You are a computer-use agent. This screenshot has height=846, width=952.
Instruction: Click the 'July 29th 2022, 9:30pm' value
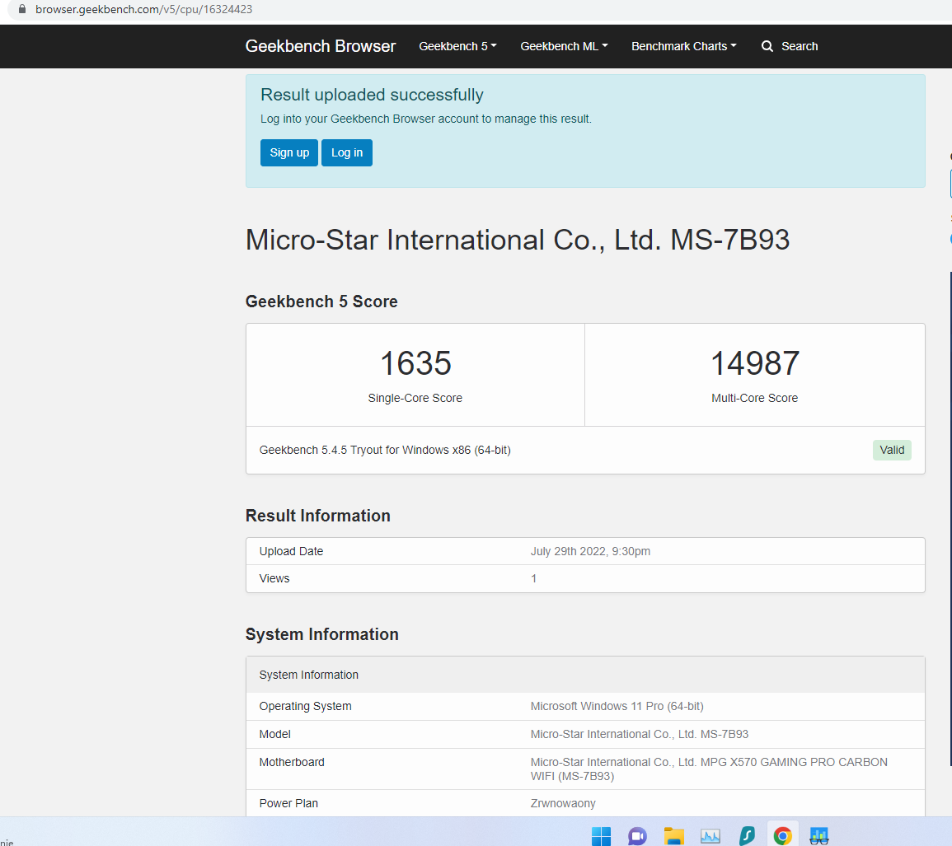tap(590, 551)
